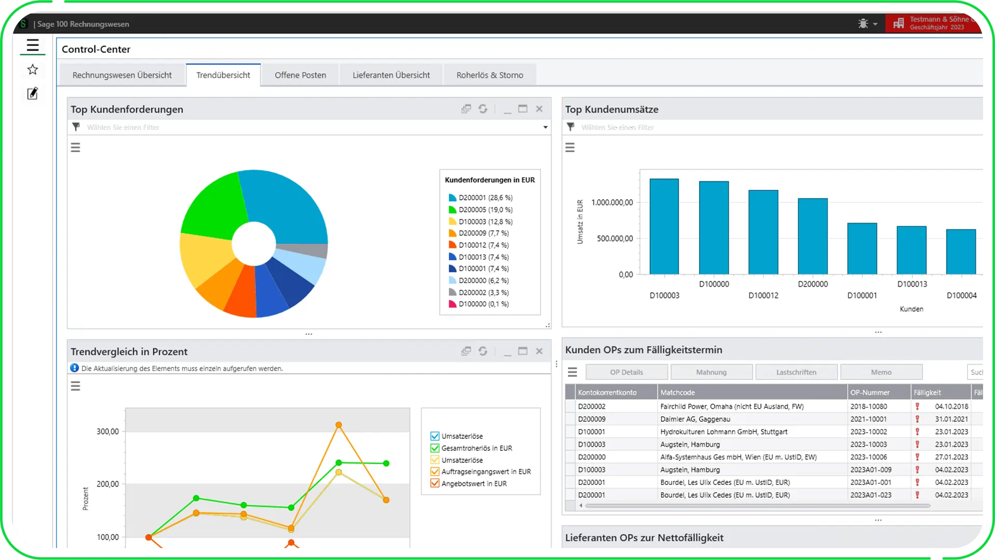Click the edit note icon in sidebar
Image resolution: width=995 pixels, height=560 pixels.
[33, 94]
